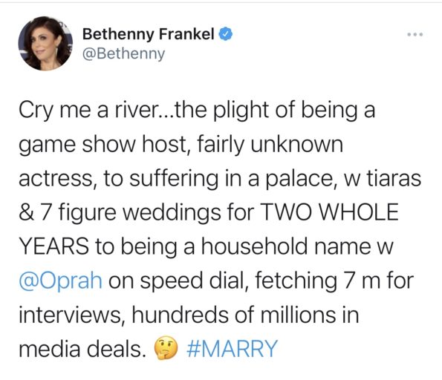This screenshot has height=380, width=442.
Task: Open the Bethenny Frankel display name link
Action: 149,35
